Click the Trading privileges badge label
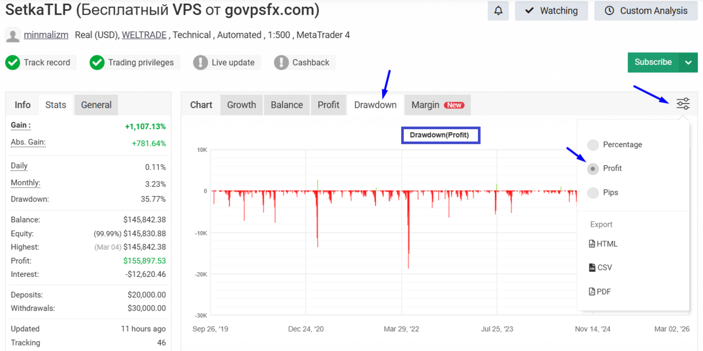Screen dimensions: 703x351 pyautogui.click(x=141, y=63)
